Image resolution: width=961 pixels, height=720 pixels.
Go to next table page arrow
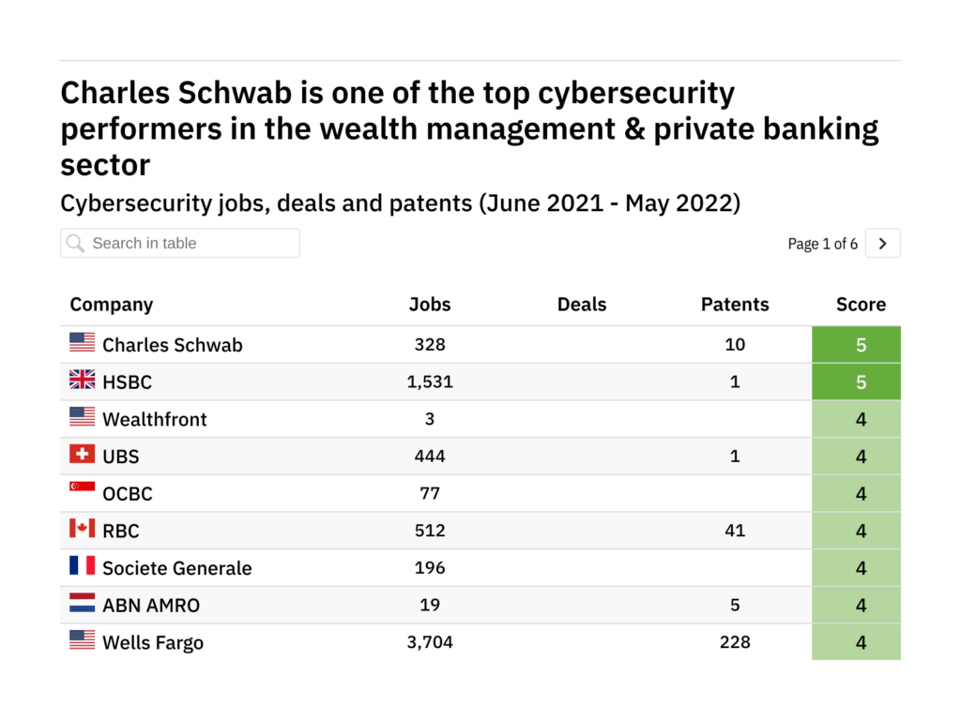point(882,244)
